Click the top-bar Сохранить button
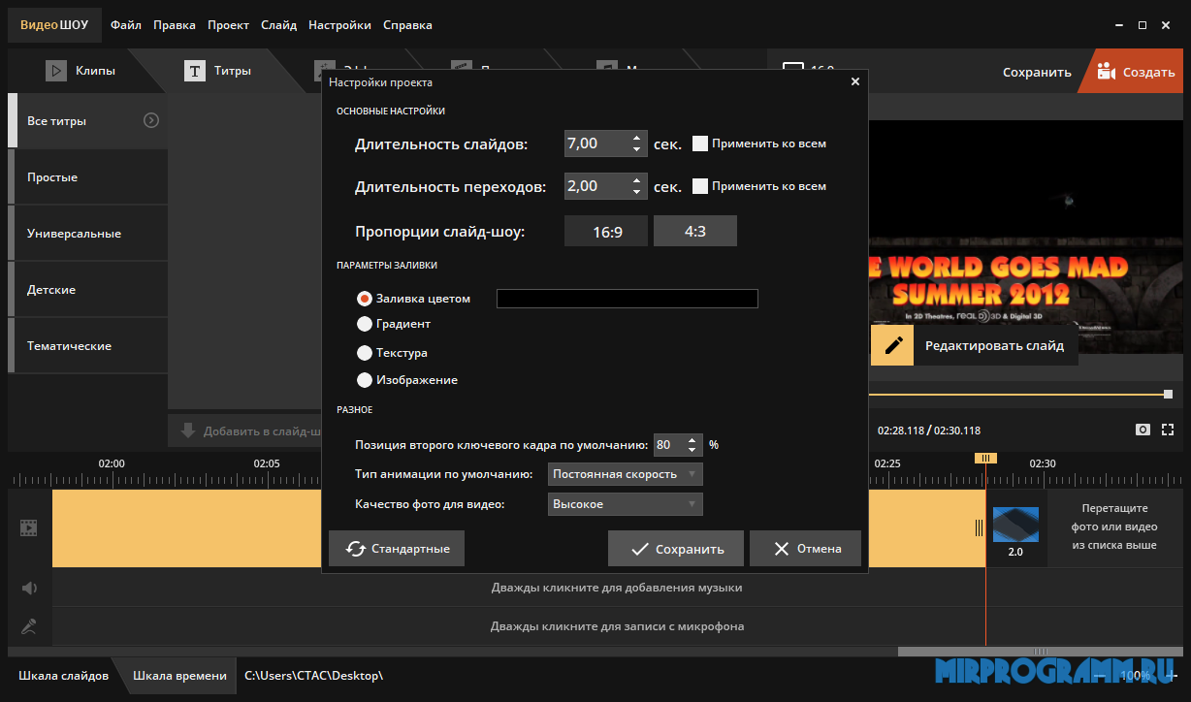The height and width of the screenshot is (702, 1191). (x=1037, y=72)
